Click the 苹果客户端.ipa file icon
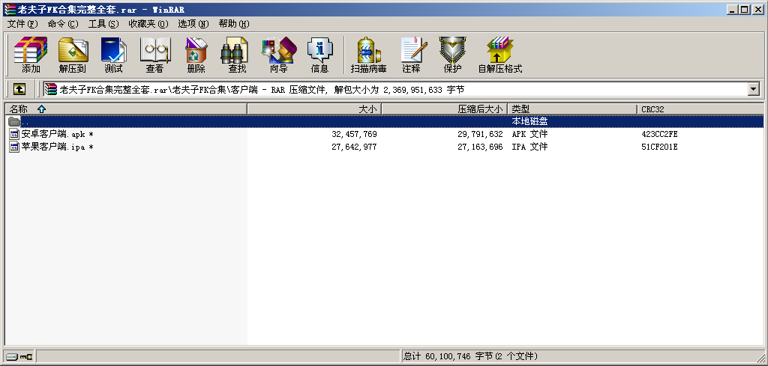Image resolution: width=768 pixels, height=366 pixels. click(14, 147)
